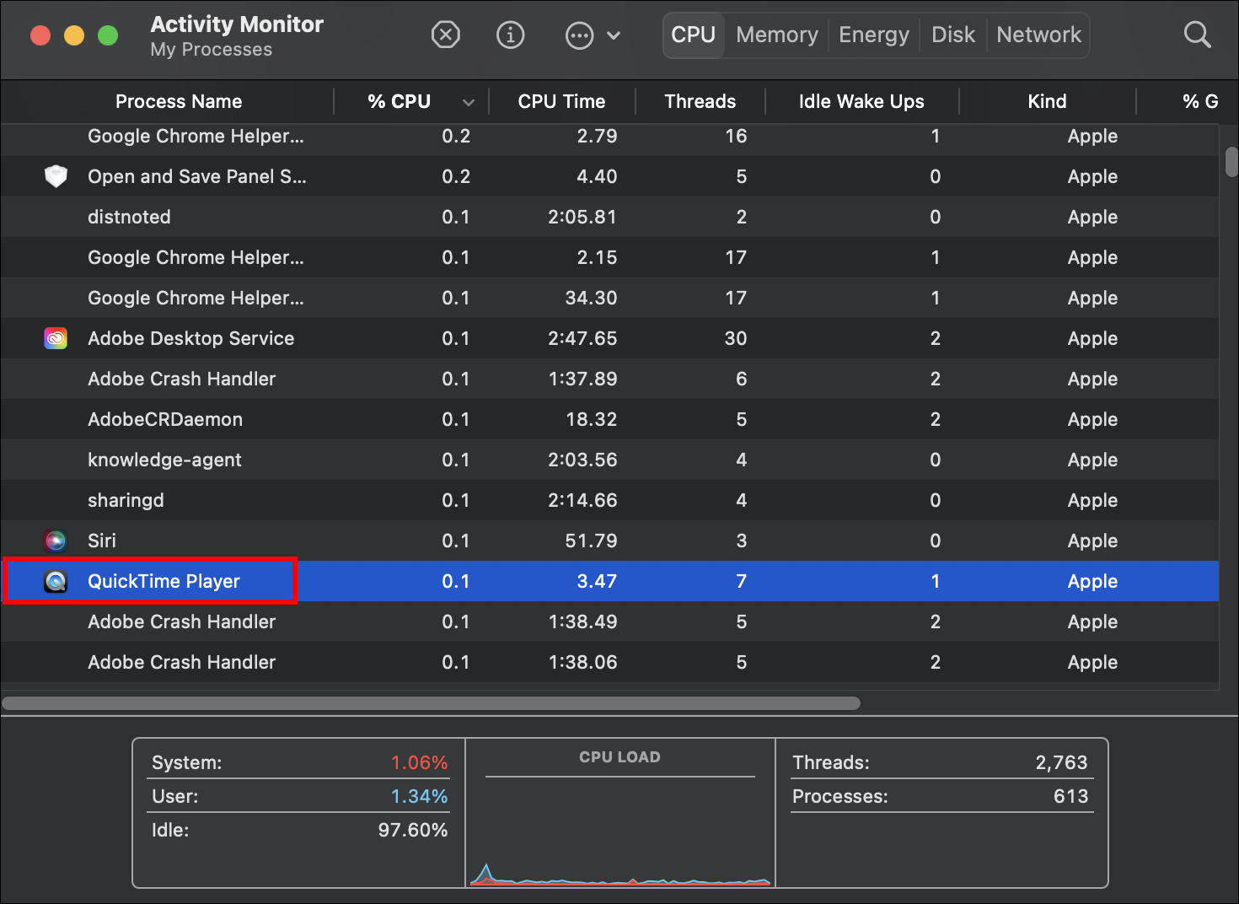The image size is (1239, 904).
Task: Sort by Idle Wake Ups column
Action: coord(861,101)
